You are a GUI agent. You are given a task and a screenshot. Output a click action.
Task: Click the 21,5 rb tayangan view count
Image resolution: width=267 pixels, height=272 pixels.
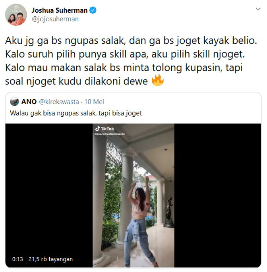pos(50,259)
